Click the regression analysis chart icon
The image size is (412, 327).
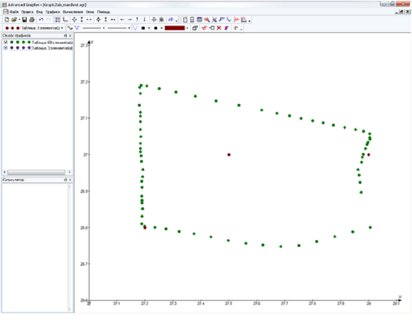(x=244, y=19)
